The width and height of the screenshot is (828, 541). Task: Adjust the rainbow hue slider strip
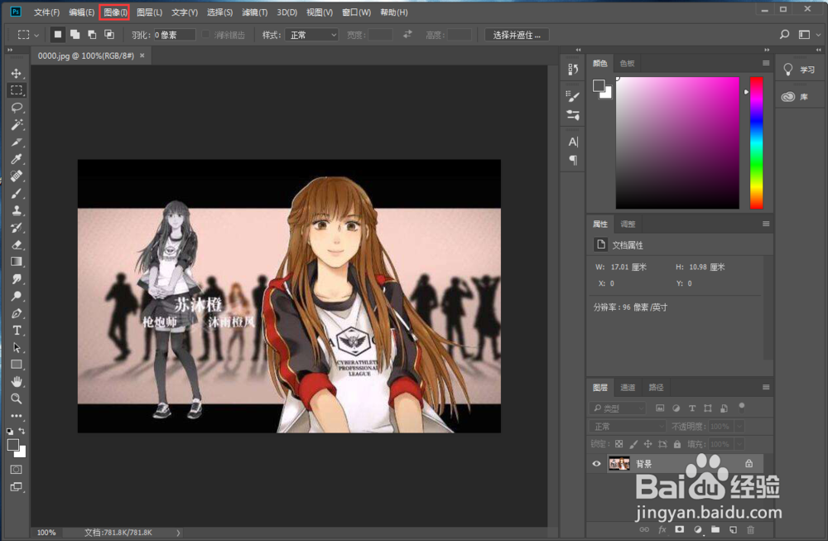pos(756,142)
